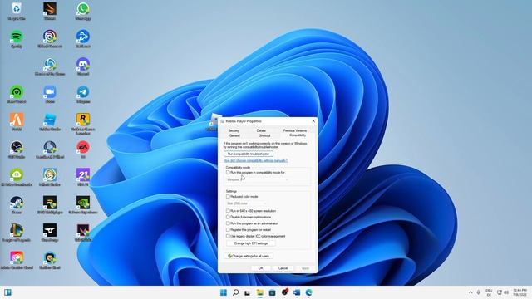Switch to the Details tab
Image resolution: width=532 pixels, height=299 pixels.
(261, 130)
